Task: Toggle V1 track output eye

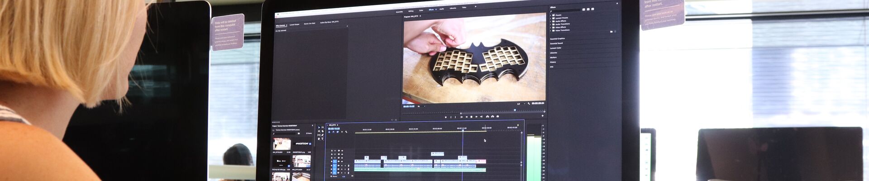Action: [x=342, y=161]
